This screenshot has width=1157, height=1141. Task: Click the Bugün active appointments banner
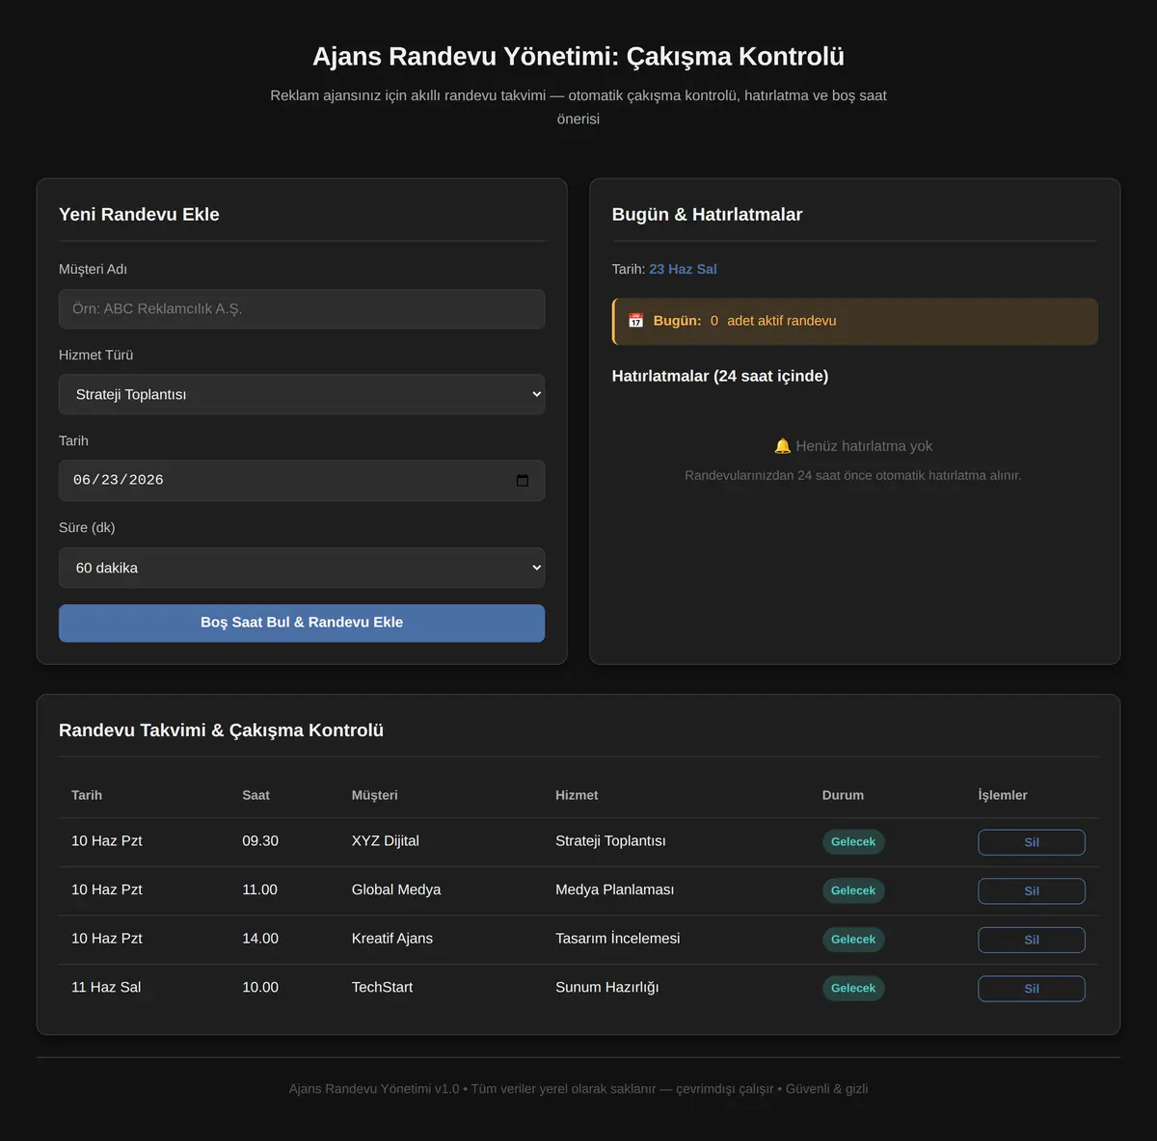(x=855, y=321)
